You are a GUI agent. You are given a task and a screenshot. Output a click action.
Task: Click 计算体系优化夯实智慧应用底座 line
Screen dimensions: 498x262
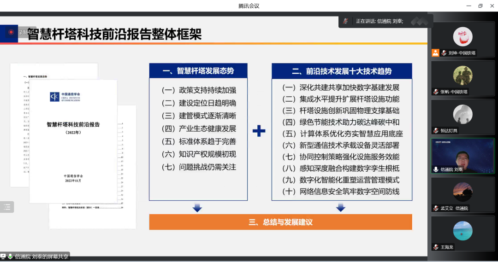(342, 134)
